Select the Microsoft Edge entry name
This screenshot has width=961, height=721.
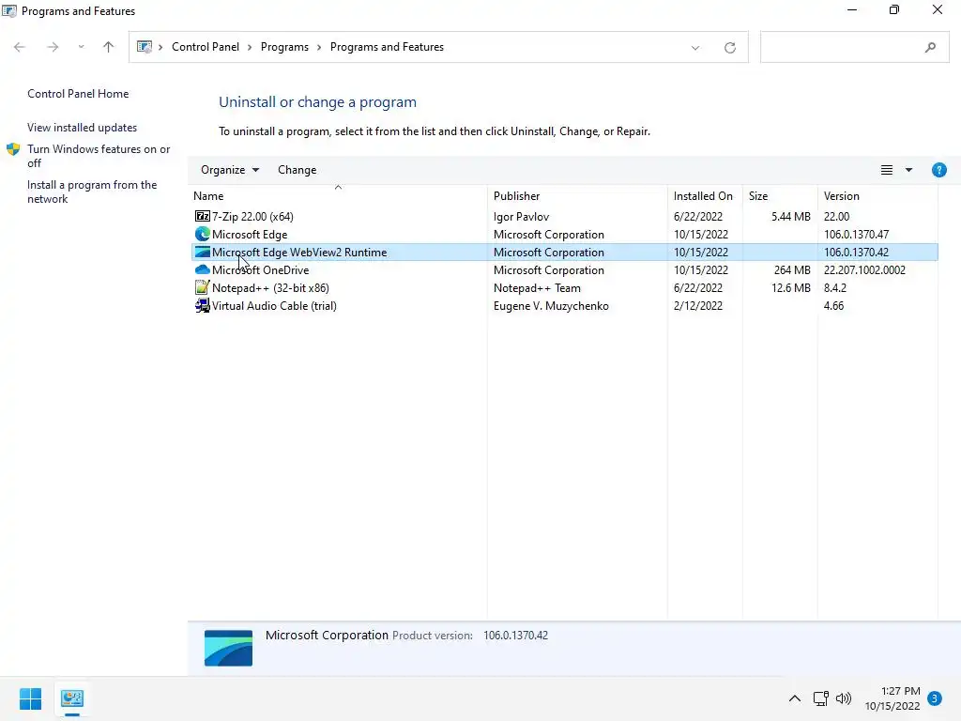250,234
